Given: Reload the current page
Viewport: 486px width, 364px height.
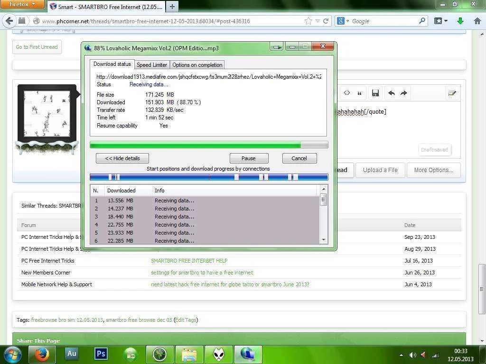Looking at the screenshot, I should pos(326,21).
